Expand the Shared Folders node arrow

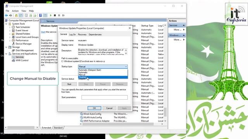tap(10, 34)
